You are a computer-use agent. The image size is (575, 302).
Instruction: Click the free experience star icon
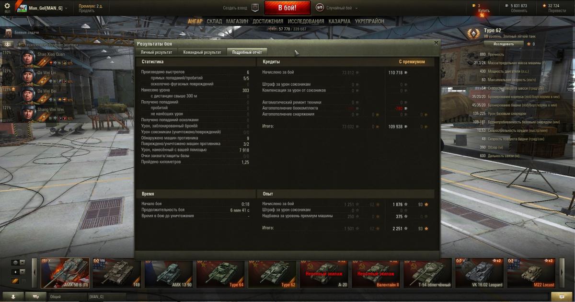click(x=544, y=6)
